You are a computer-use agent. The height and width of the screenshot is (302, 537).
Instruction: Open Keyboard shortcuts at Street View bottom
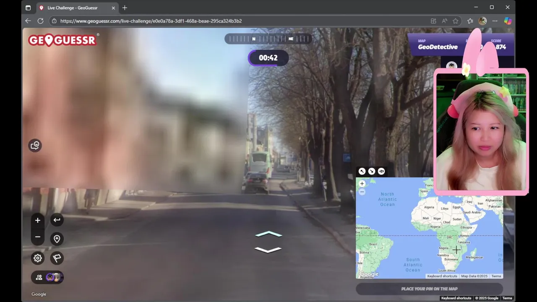click(456, 298)
